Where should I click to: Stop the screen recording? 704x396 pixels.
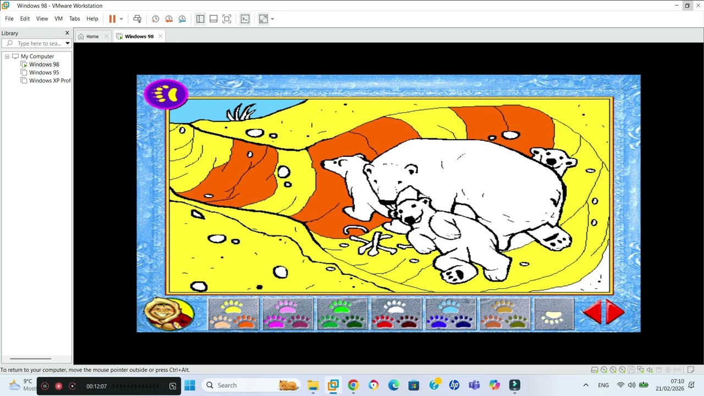click(x=59, y=386)
